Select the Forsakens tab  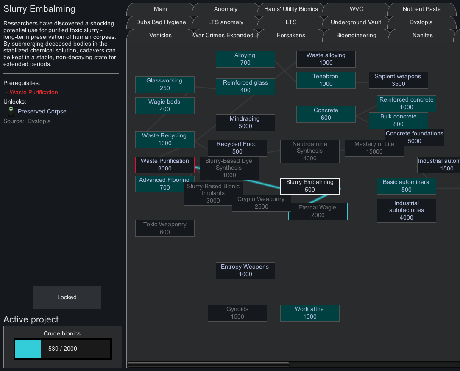click(x=291, y=36)
